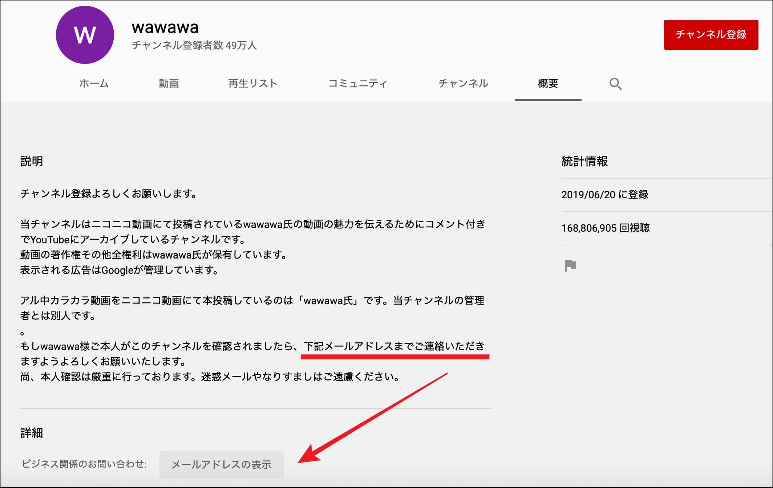
Task: Click subscriber count チャンネル登録者数 49万人
Action: tap(194, 45)
